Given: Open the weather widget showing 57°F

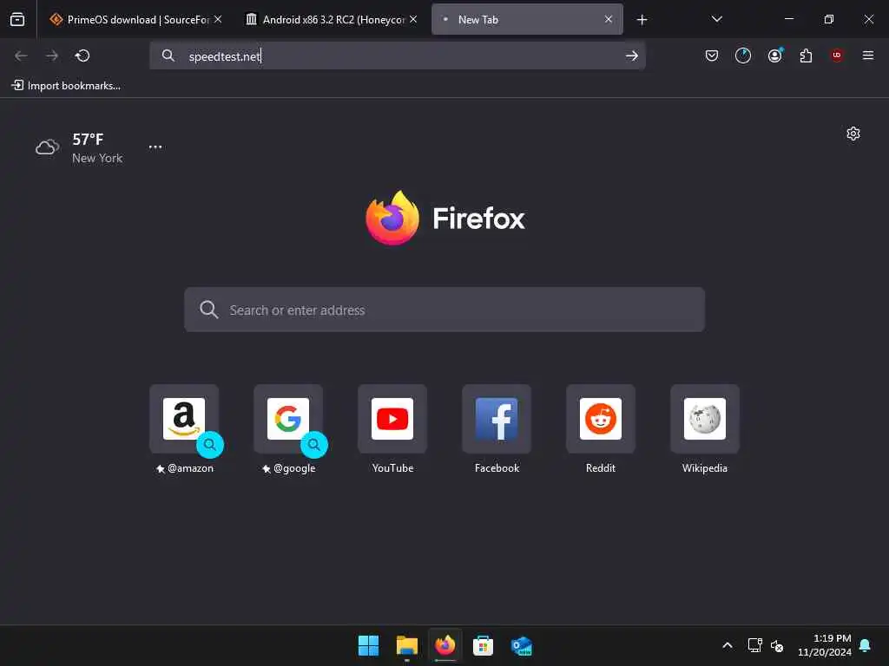Looking at the screenshot, I should click(78, 147).
